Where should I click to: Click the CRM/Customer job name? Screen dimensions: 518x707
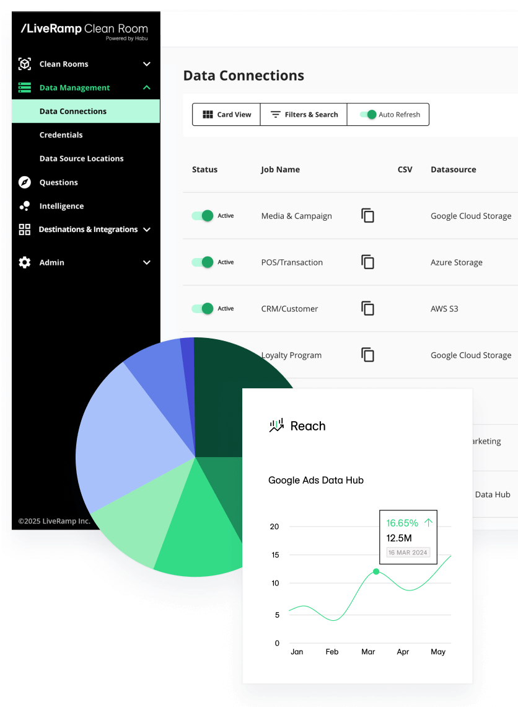(x=289, y=309)
